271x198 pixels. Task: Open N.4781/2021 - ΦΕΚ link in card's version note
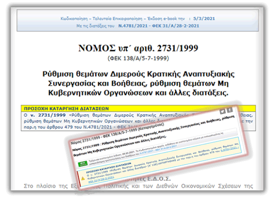pos(158,149)
